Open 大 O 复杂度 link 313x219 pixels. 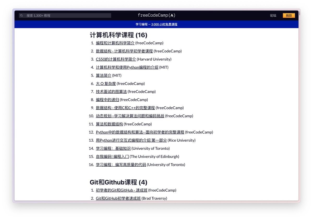pos(106,83)
